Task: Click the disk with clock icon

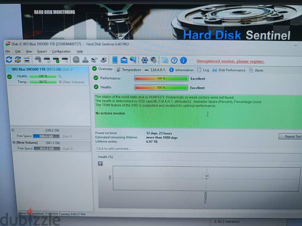Action: click(x=47, y=60)
